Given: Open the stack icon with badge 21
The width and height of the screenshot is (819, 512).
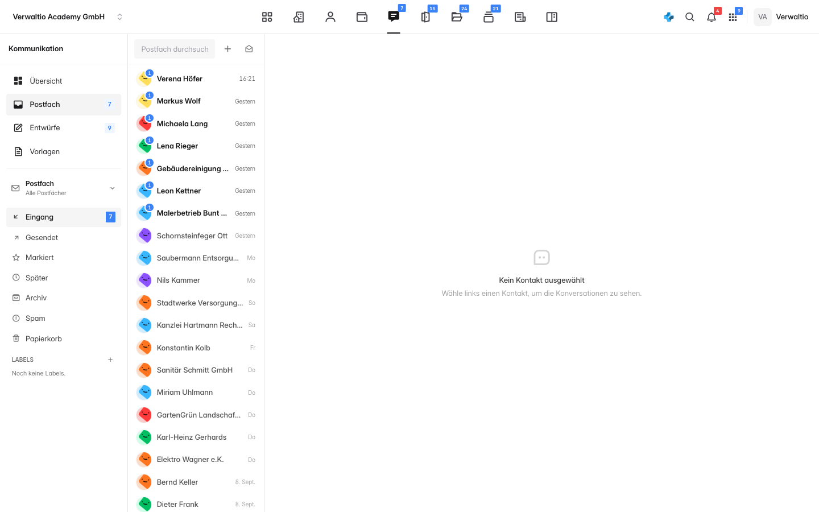Looking at the screenshot, I should tap(489, 17).
